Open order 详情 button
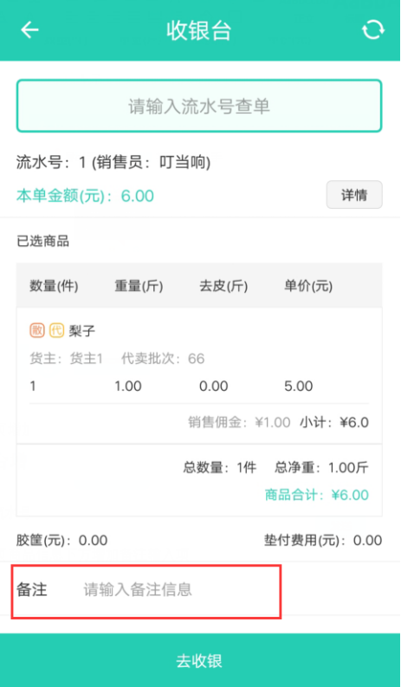The image size is (401, 687). (x=354, y=195)
